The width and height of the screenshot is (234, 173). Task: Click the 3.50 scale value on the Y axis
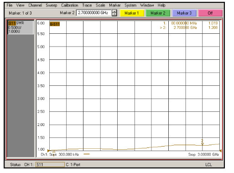(x=41, y=86)
